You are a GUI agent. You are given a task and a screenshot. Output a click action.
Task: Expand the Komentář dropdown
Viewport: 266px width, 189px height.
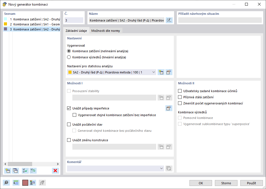point(161,168)
